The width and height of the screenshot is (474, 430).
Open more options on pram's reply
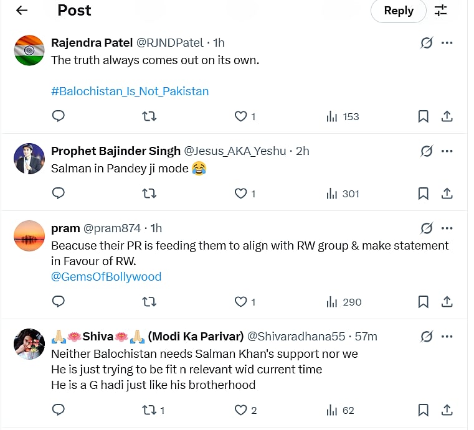tap(447, 228)
